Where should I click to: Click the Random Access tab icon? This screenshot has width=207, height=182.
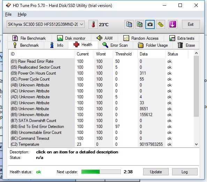pyautogui.click(x=126, y=38)
